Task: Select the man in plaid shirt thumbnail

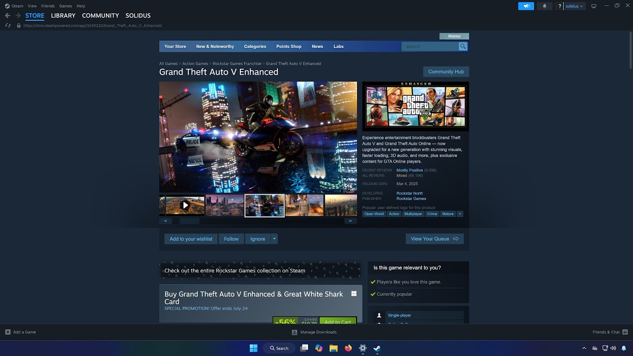Action: coord(305,205)
